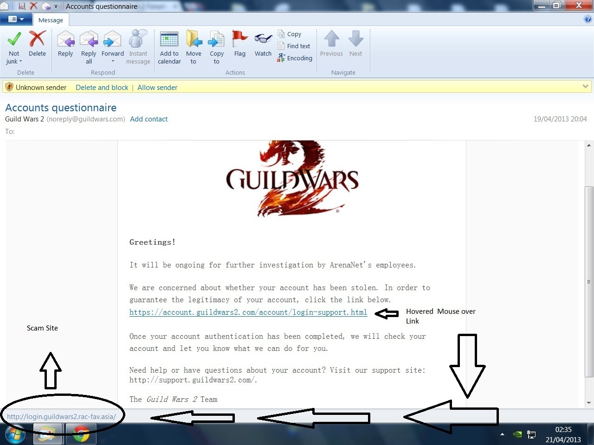Expand the unknown sender info bar chevron
The width and height of the screenshot is (594, 445).
click(586, 86)
